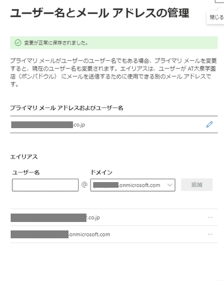Open the onmicrosoft.com domain combo box
Screen dimensions: 224x281
(x=132, y=185)
